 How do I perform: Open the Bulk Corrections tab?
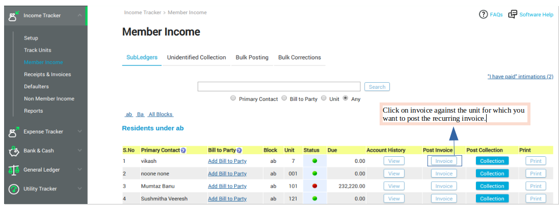[300, 57]
